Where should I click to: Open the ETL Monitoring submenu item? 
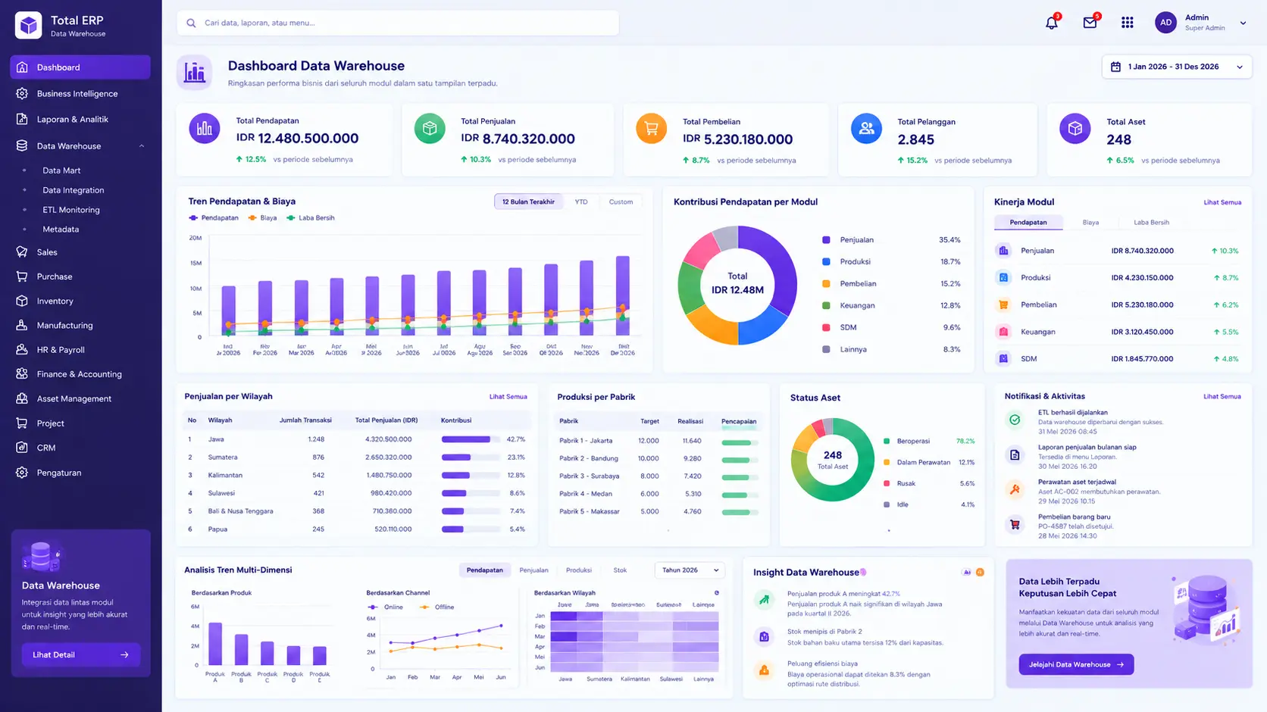click(x=71, y=210)
